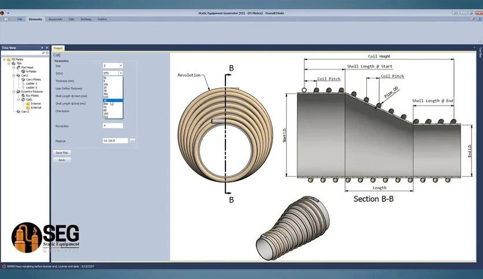Select the Eccentric Reducer icon
Viewport: 483px width, 279px height.
coord(18,92)
